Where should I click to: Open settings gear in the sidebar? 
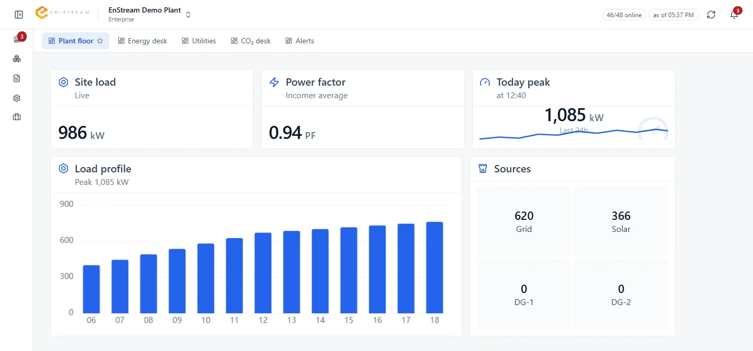17,98
